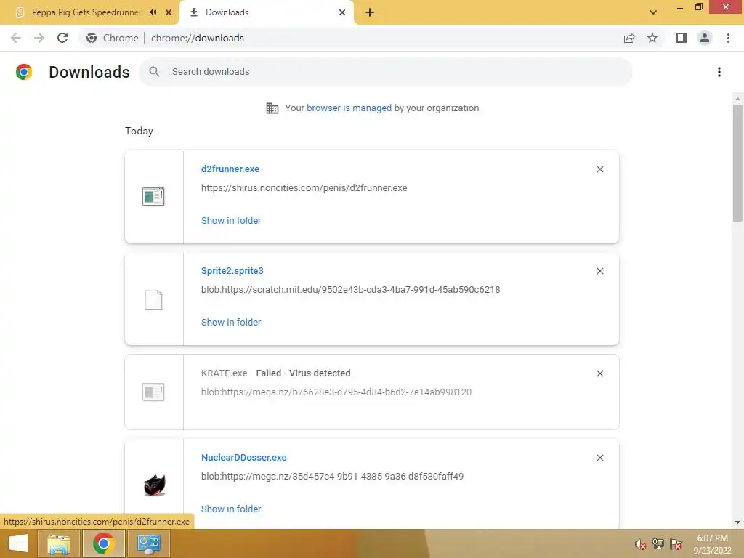Viewport: 744px width, 558px height.
Task: Click the 'Failed - Virus detected' status text
Action: [x=303, y=373]
